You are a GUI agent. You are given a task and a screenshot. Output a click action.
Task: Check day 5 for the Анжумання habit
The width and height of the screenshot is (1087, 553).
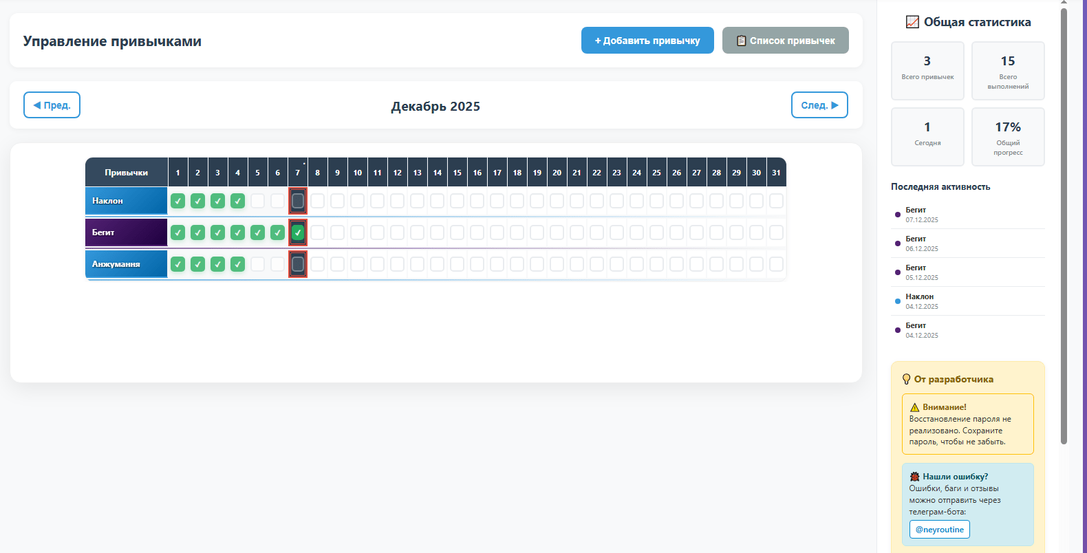click(257, 264)
